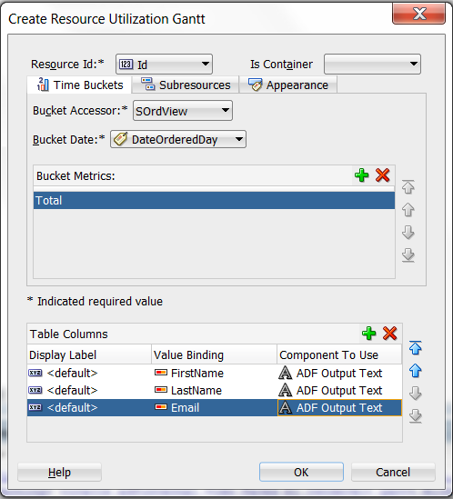Click <default> label in FirstName row
The image size is (453, 499).
pyautogui.click(x=72, y=373)
